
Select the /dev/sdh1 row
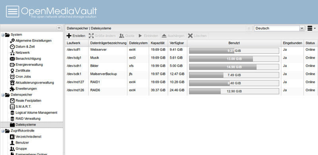point(192,67)
